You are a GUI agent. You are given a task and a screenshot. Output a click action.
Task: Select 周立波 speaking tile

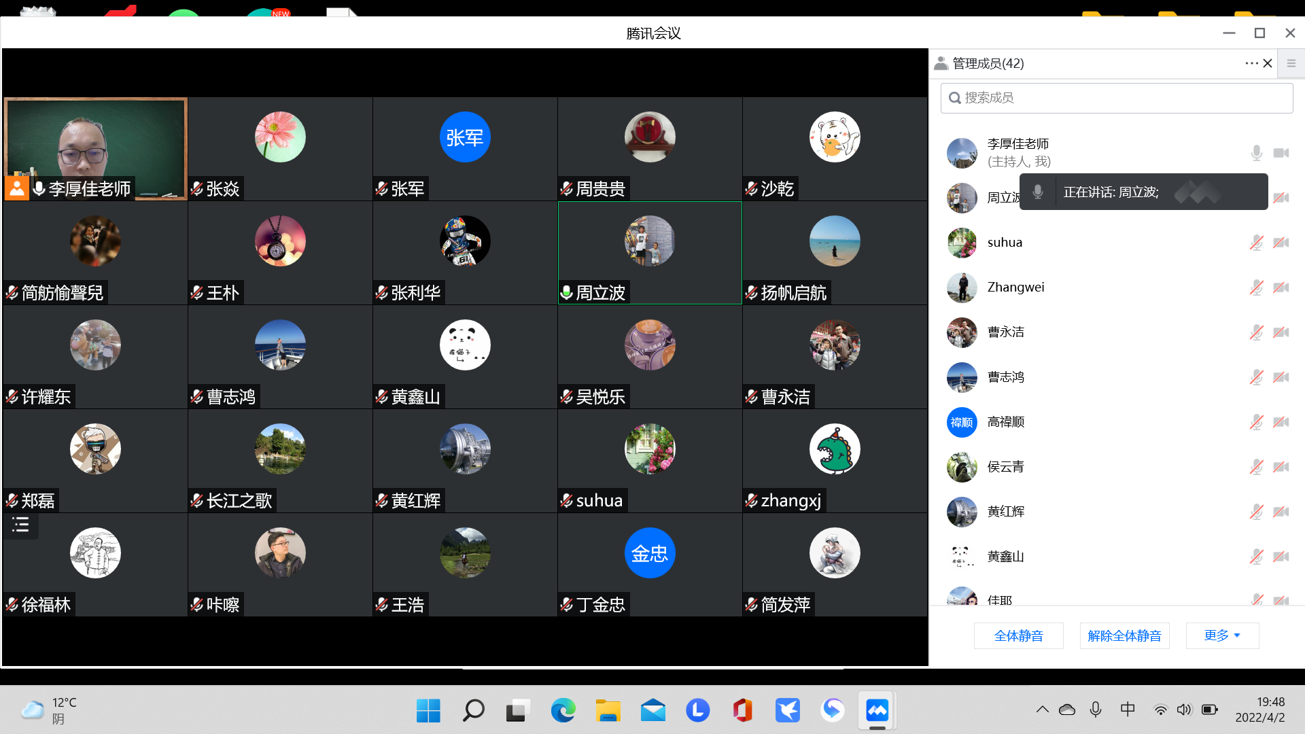650,253
